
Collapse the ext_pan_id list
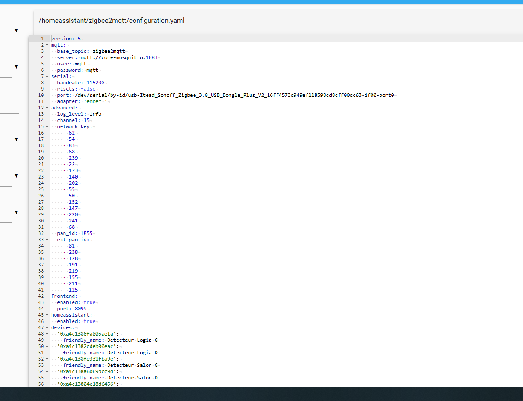pyautogui.click(x=47, y=240)
